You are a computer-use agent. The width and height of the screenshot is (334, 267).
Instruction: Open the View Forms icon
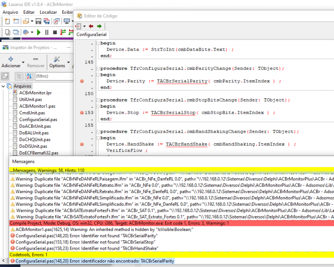16,32
